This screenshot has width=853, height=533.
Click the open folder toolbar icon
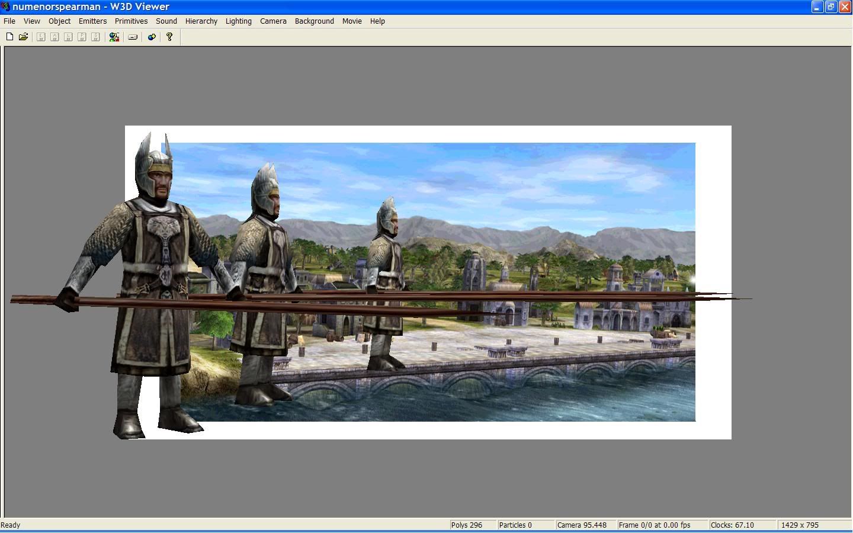(x=23, y=37)
